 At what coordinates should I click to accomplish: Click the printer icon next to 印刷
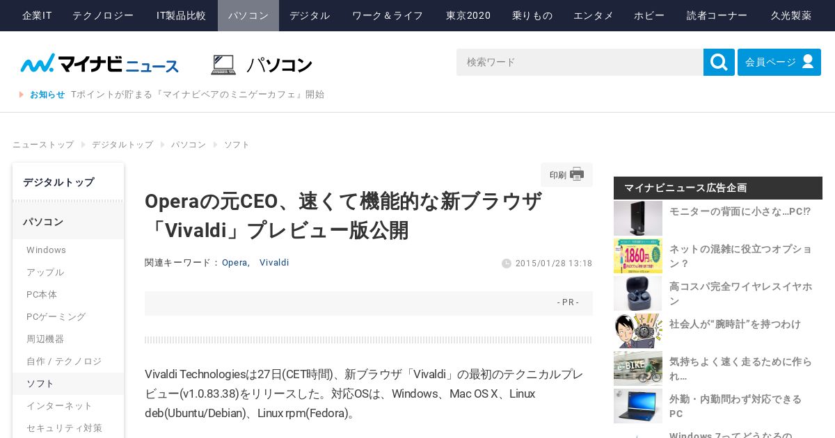pyautogui.click(x=577, y=175)
